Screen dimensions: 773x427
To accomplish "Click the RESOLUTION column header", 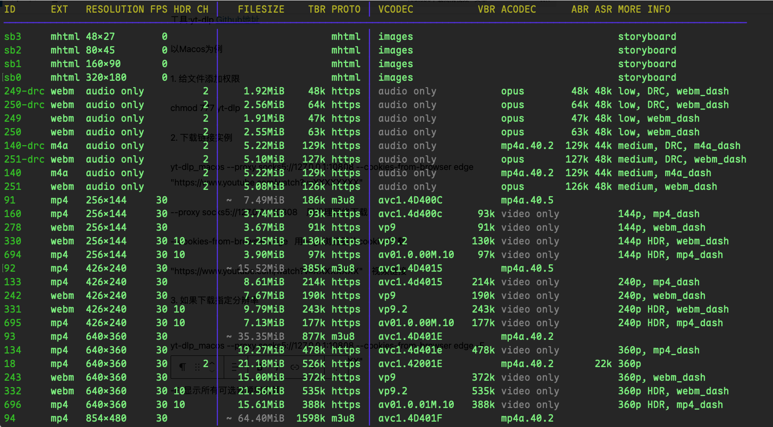I will point(115,9).
